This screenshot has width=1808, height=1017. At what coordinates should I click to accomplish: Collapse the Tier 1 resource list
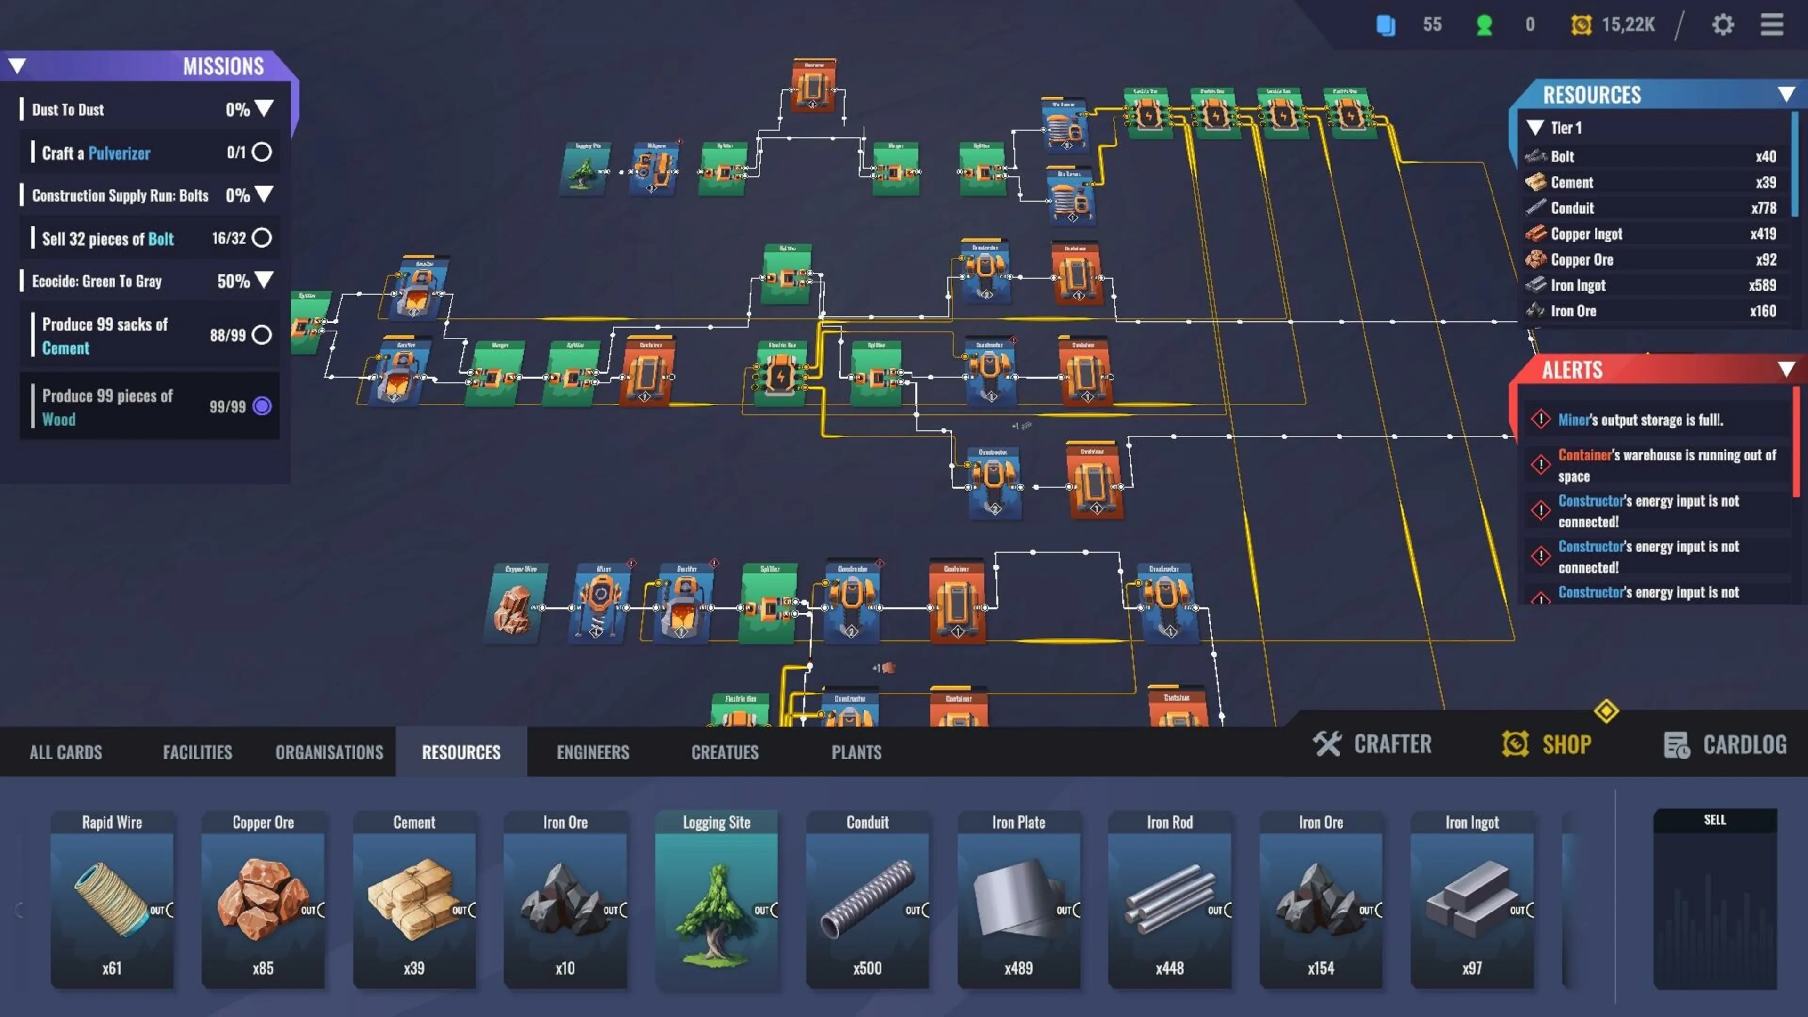pos(1535,128)
